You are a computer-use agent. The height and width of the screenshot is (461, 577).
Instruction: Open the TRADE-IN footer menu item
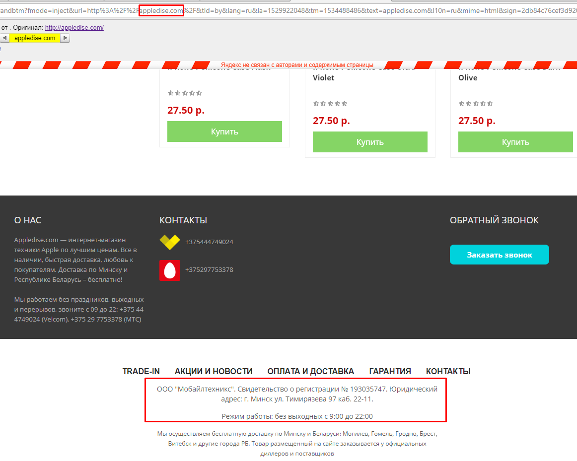[141, 371]
